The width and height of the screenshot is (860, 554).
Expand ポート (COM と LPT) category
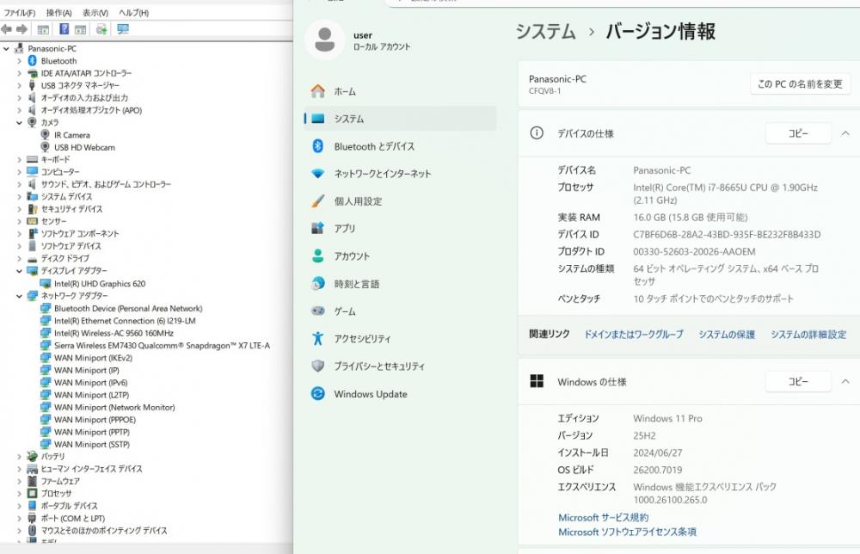click(19, 519)
